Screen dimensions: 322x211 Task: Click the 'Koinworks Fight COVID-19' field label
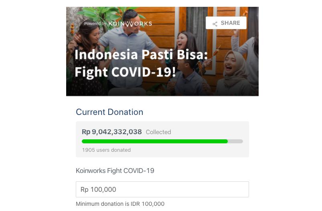tap(115, 171)
